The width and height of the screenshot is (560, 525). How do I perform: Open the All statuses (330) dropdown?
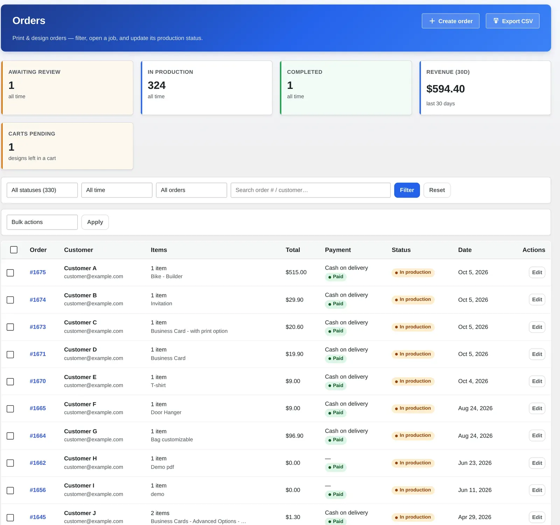[42, 190]
